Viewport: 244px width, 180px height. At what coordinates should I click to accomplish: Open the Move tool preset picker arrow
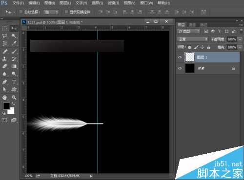[14, 12]
